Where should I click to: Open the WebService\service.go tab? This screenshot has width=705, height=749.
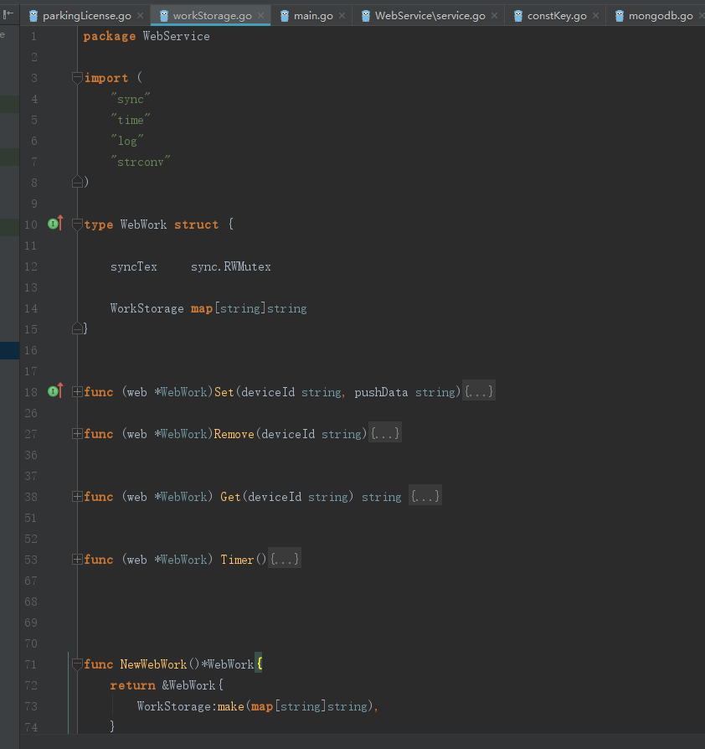click(x=430, y=16)
